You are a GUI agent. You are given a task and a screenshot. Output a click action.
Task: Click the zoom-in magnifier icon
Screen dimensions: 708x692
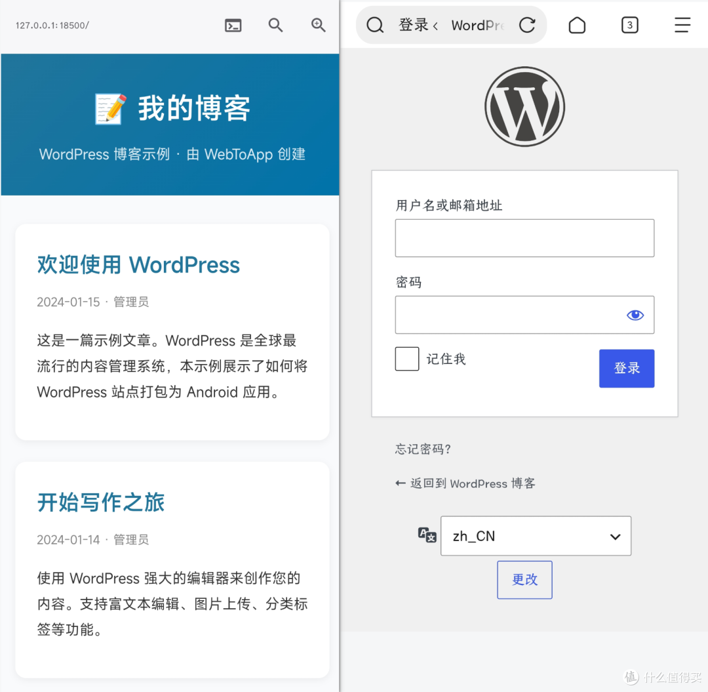point(319,26)
